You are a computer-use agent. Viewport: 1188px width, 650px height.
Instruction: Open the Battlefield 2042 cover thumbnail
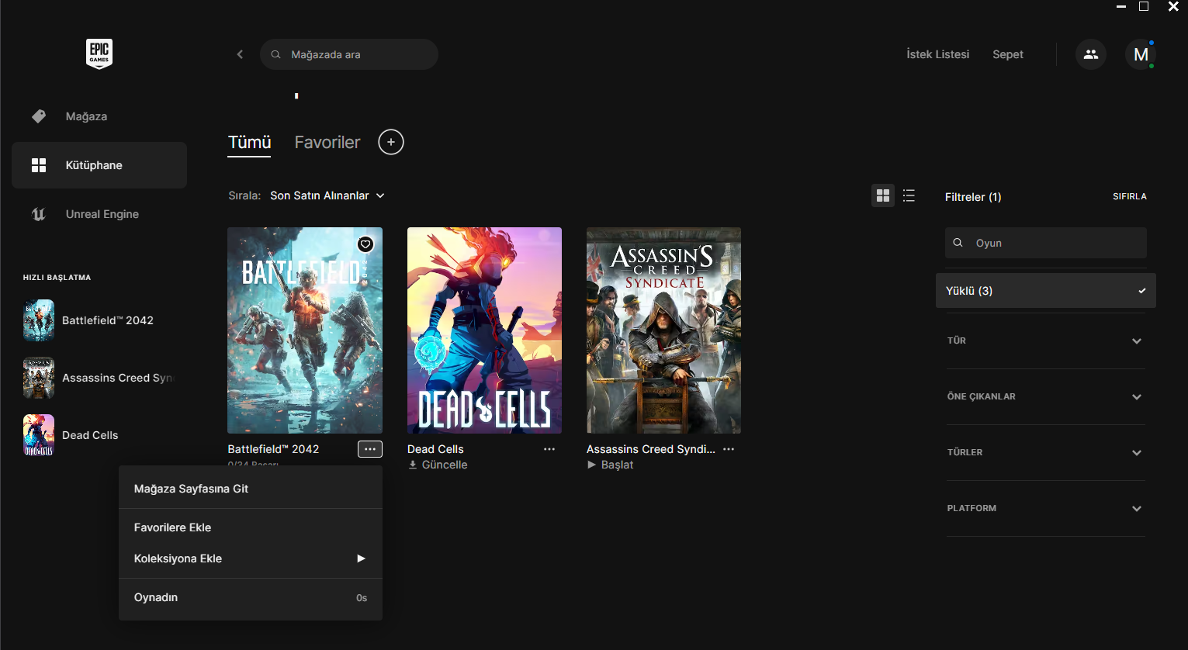click(305, 330)
